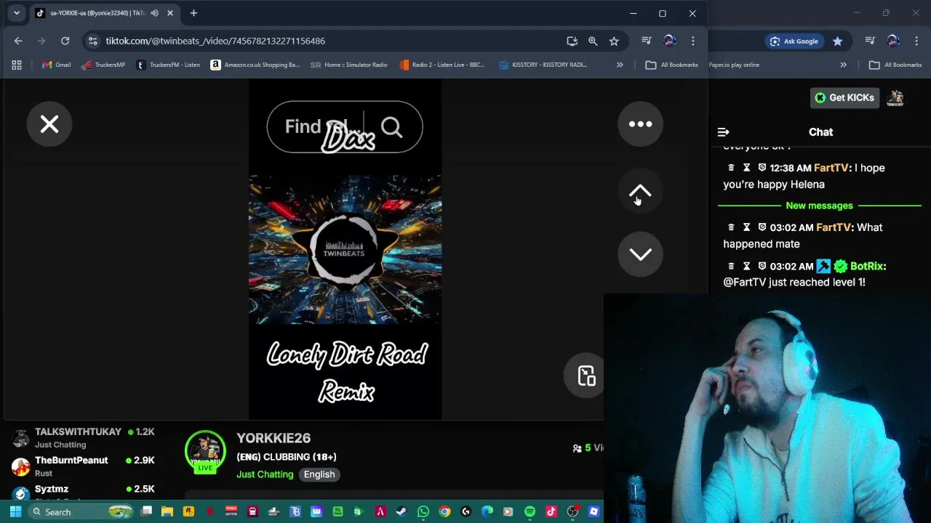Toggle bookmark star in back Chrome window
931x523 pixels.
(838, 41)
